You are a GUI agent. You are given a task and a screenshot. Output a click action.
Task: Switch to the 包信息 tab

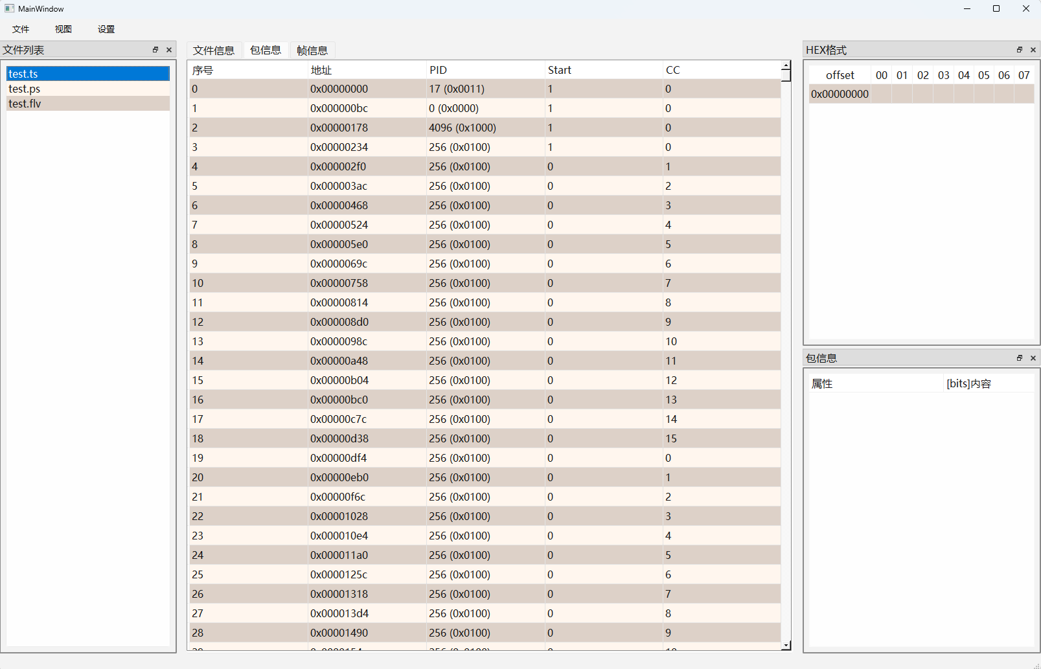tap(266, 50)
